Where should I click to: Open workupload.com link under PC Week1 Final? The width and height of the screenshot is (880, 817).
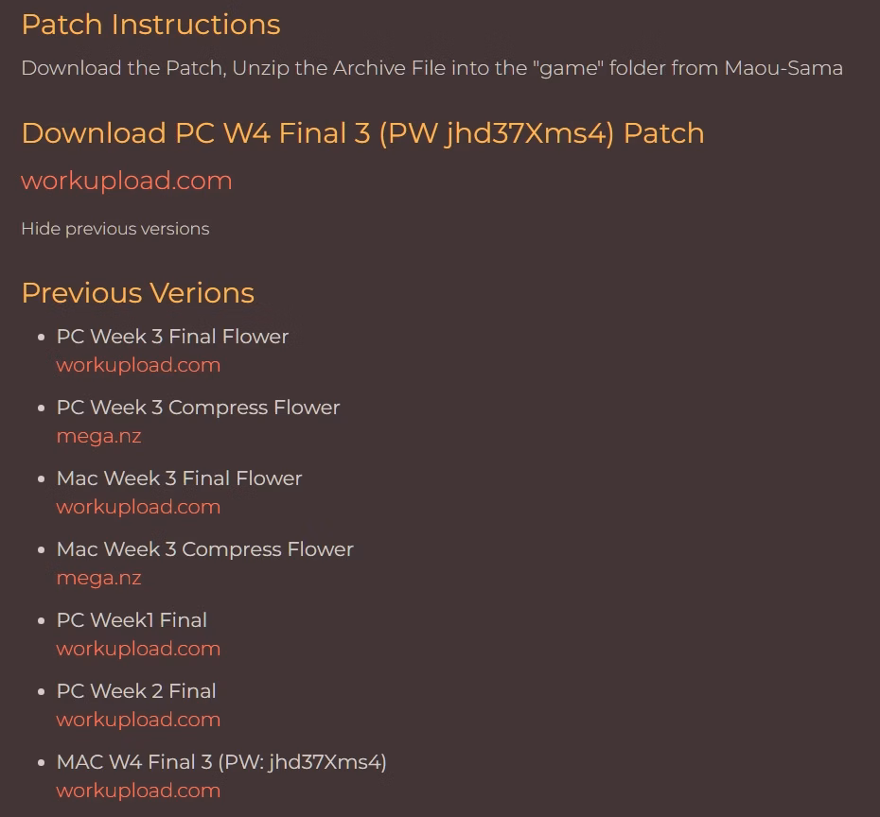[138, 649]
